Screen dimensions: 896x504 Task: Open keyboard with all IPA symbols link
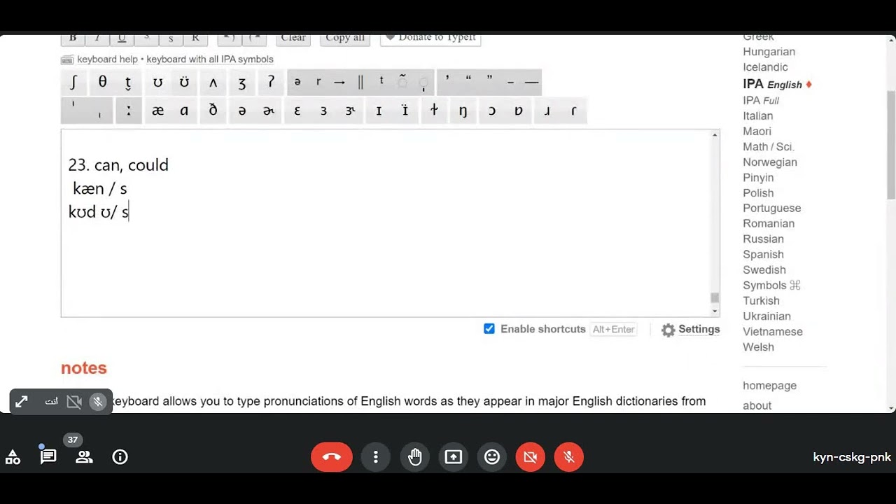(x=210, y=59)
